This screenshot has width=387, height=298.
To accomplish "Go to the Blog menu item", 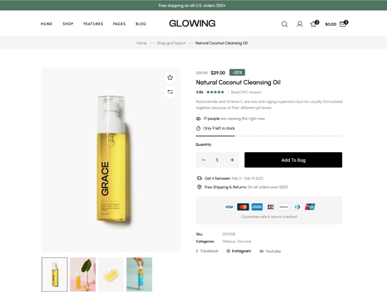I will 141,24.
